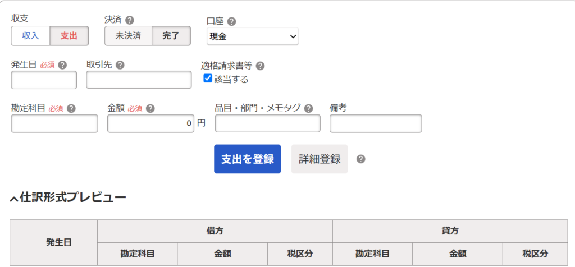
Task: Switch settlement status to 未決済
Action: tap(128, 36)
